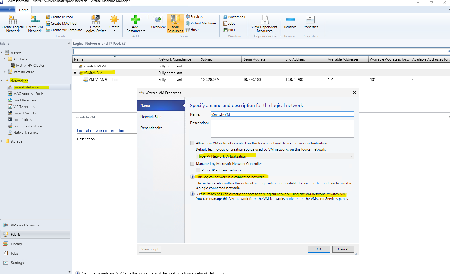This screenshot has height=274, width=450.
Task: Enable network virtualization checkbox
Action: coord(192,143)
